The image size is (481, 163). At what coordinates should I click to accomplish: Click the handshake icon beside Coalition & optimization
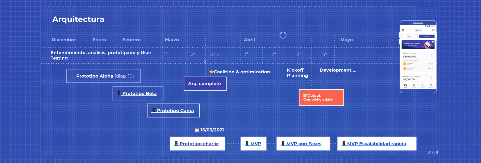point(211,72)
